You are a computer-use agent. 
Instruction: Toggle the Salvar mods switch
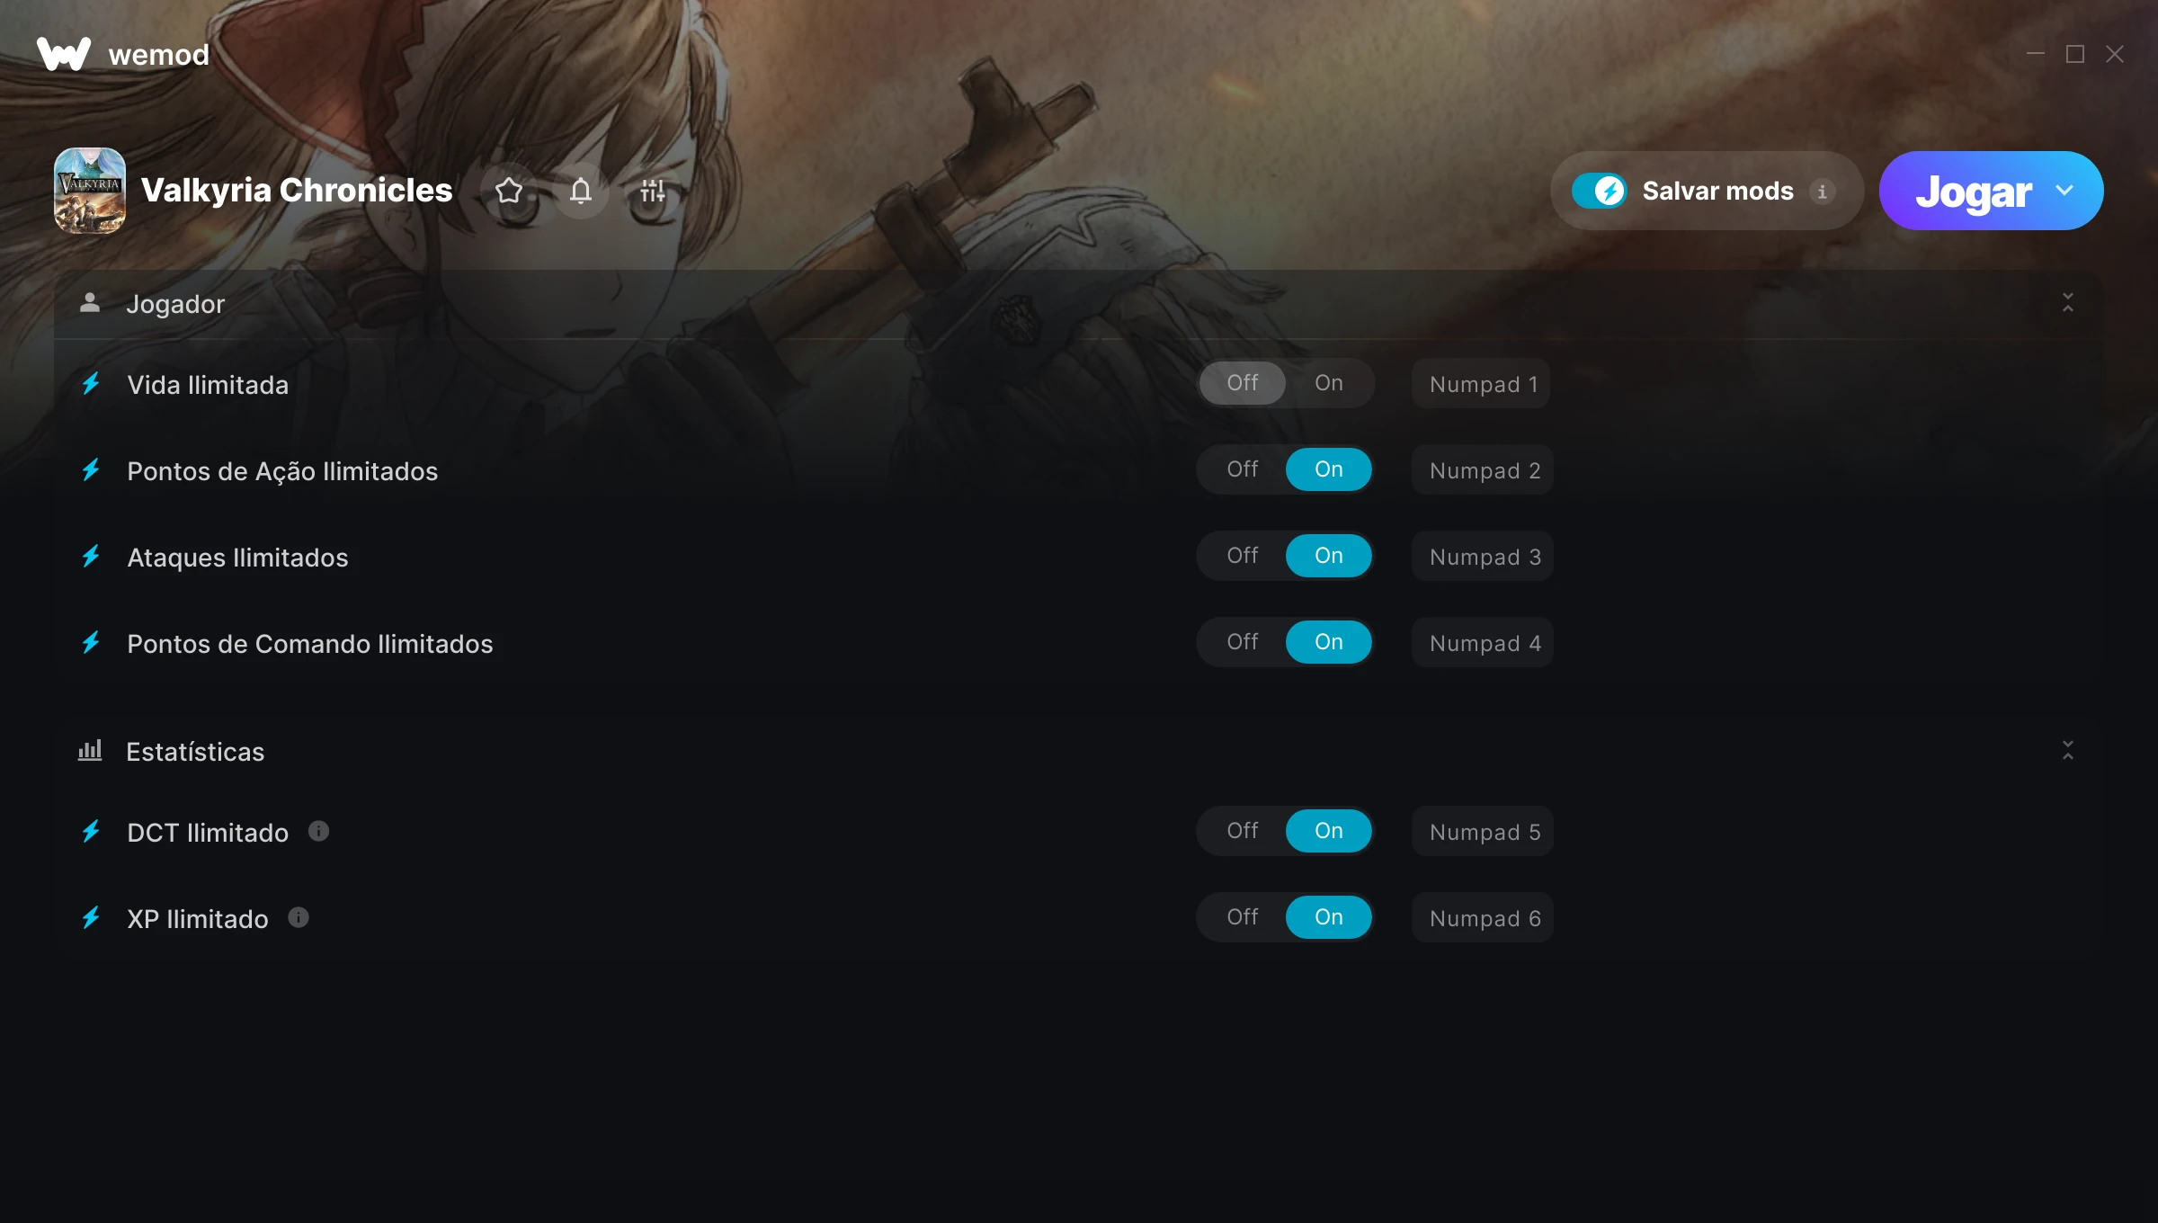tap(1600, 191)
